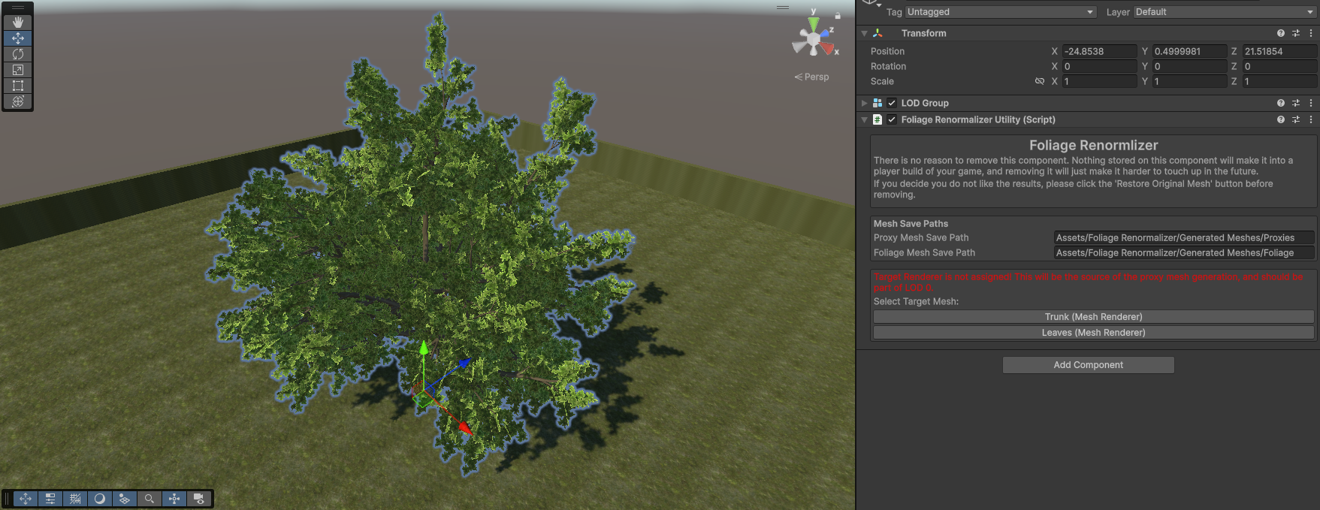
Task: Click the bottom overlay move-arrows icon
Action: tap(26, 499)
